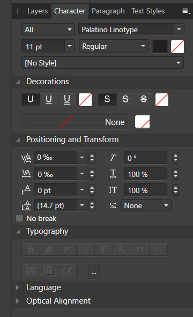Open the 11 pt font size dropdown
193x317 pixels.
pyautogui.click(x=70, y=46)
